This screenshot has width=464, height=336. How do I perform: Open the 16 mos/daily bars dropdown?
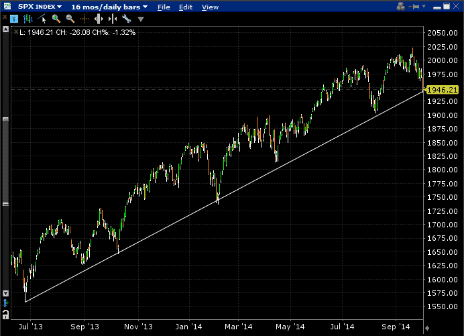pos(109,7)
